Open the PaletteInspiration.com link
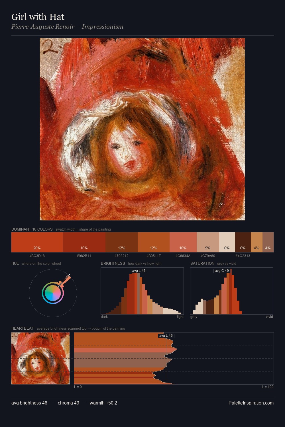This screenshot has height=427, width=285. pos(251,403)
